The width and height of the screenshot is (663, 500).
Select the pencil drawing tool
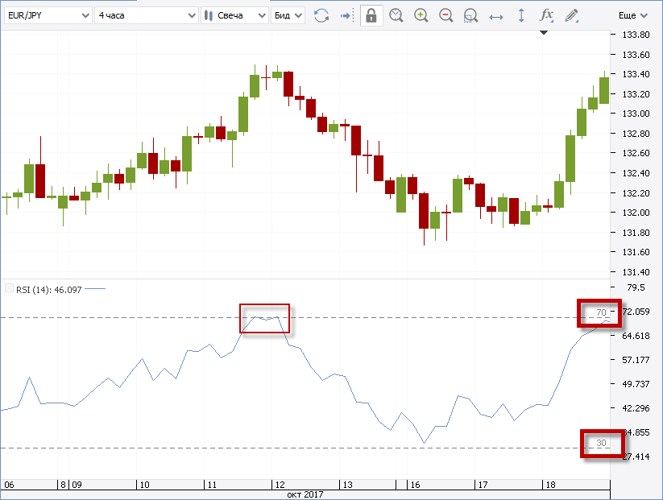click(571, 15)
